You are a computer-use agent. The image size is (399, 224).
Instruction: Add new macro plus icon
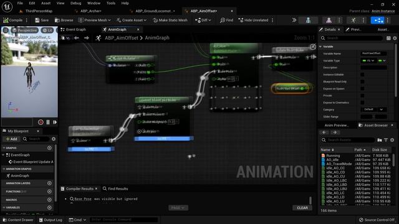click(49, 200)
